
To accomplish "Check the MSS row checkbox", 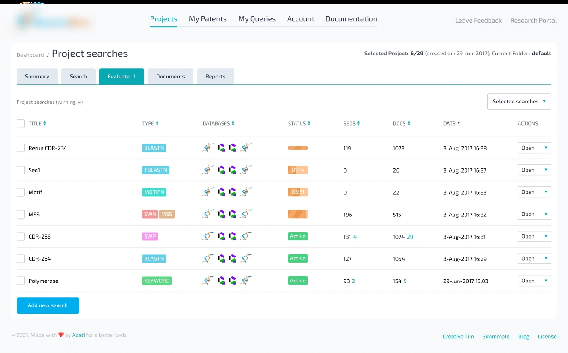I will click(21, 215).
